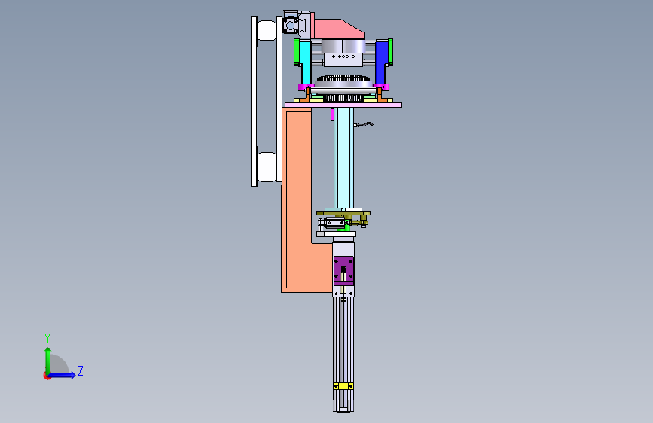This screenshot has width=653, height=423.
Task: Select the lower white roller
Action: pyautogui.click(x=267, y=167)
